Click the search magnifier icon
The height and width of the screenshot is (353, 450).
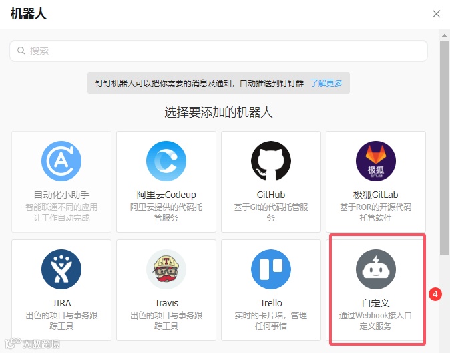[x=21, y=51]
